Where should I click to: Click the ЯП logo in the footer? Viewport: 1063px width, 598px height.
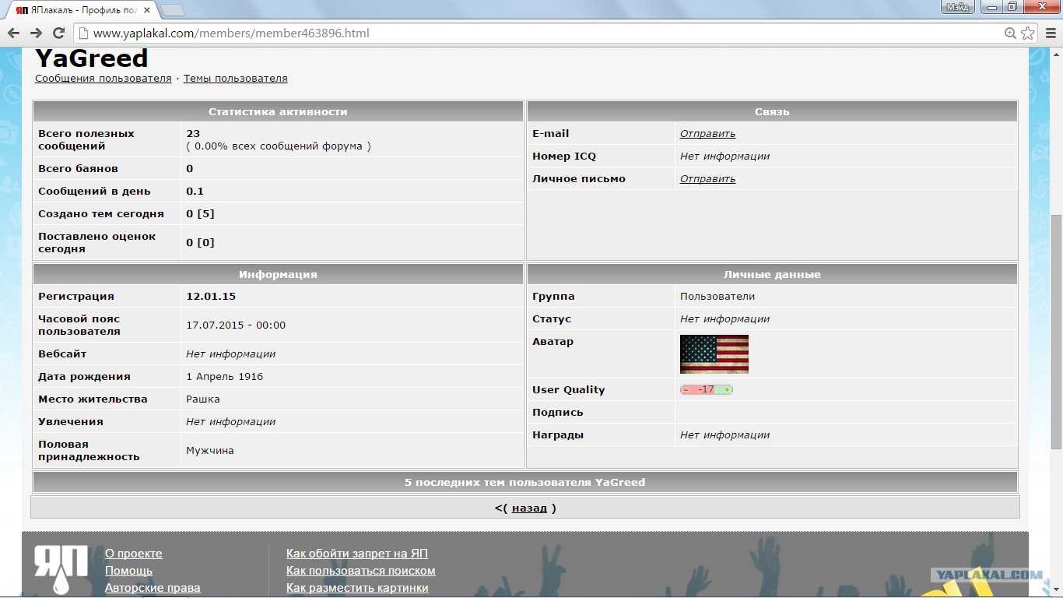[61, 571]
